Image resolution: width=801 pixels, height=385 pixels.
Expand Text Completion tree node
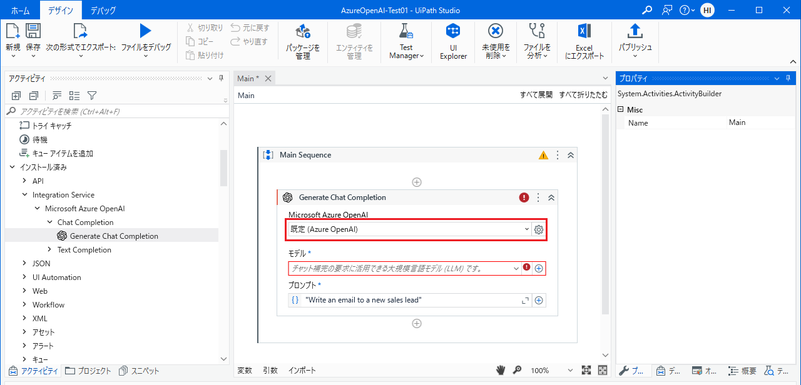(49, 249)
